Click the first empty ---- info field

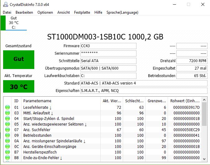tap(192, 46)
